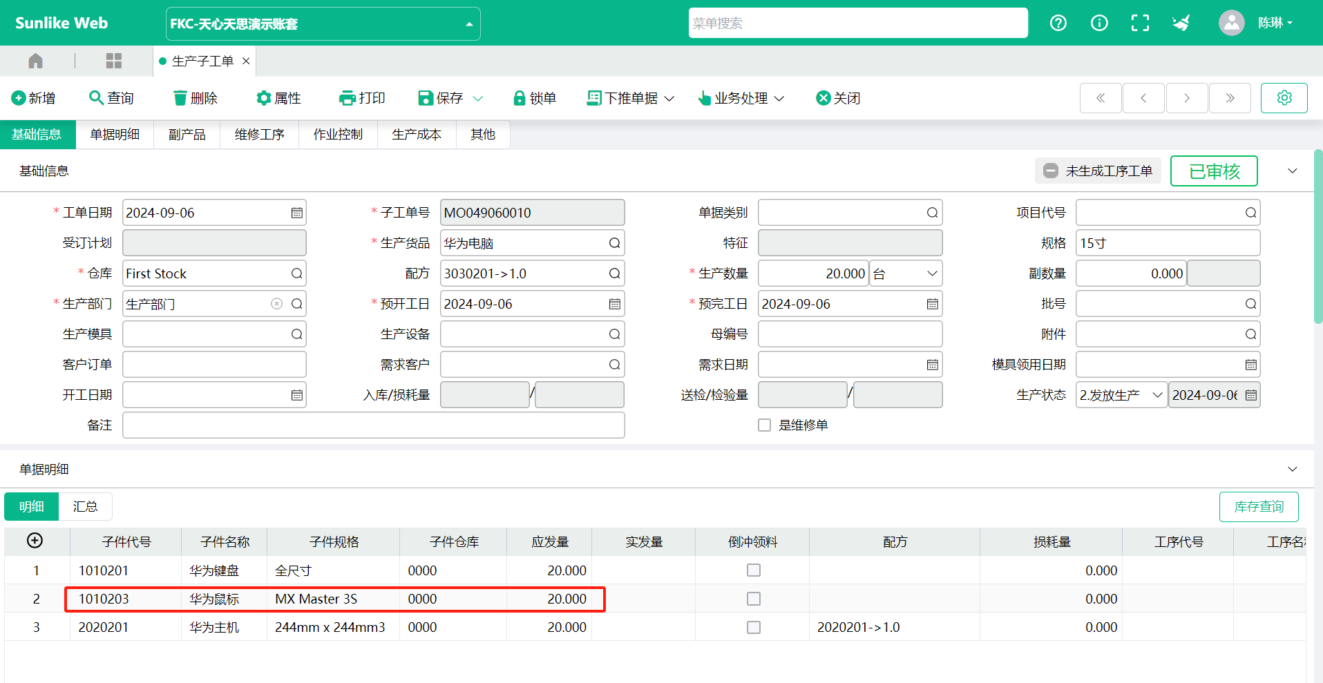Click 未生成工序工单 status label

1098,171
